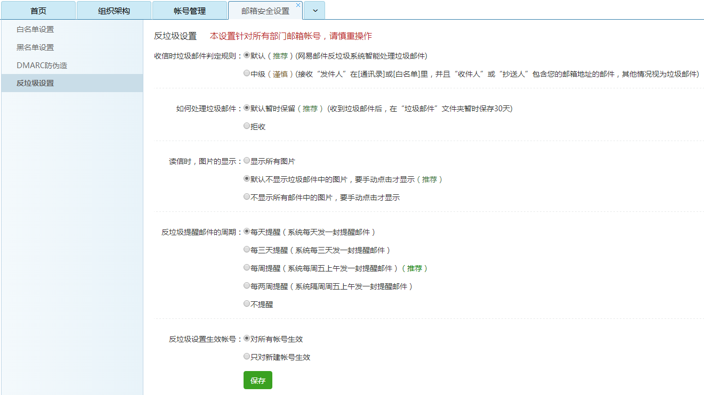Switch to the 帐号管理 tab

click(x=189, y=10)
